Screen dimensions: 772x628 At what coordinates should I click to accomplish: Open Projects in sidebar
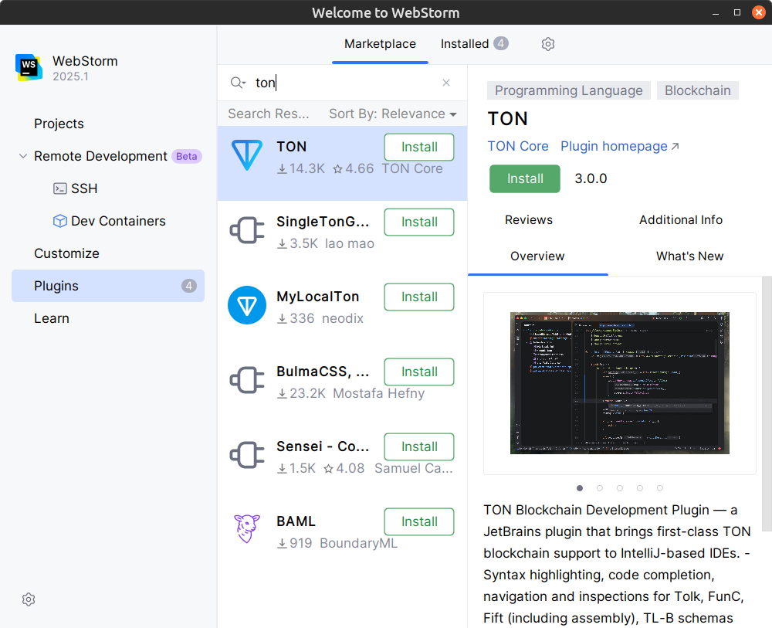click(59, 124)
